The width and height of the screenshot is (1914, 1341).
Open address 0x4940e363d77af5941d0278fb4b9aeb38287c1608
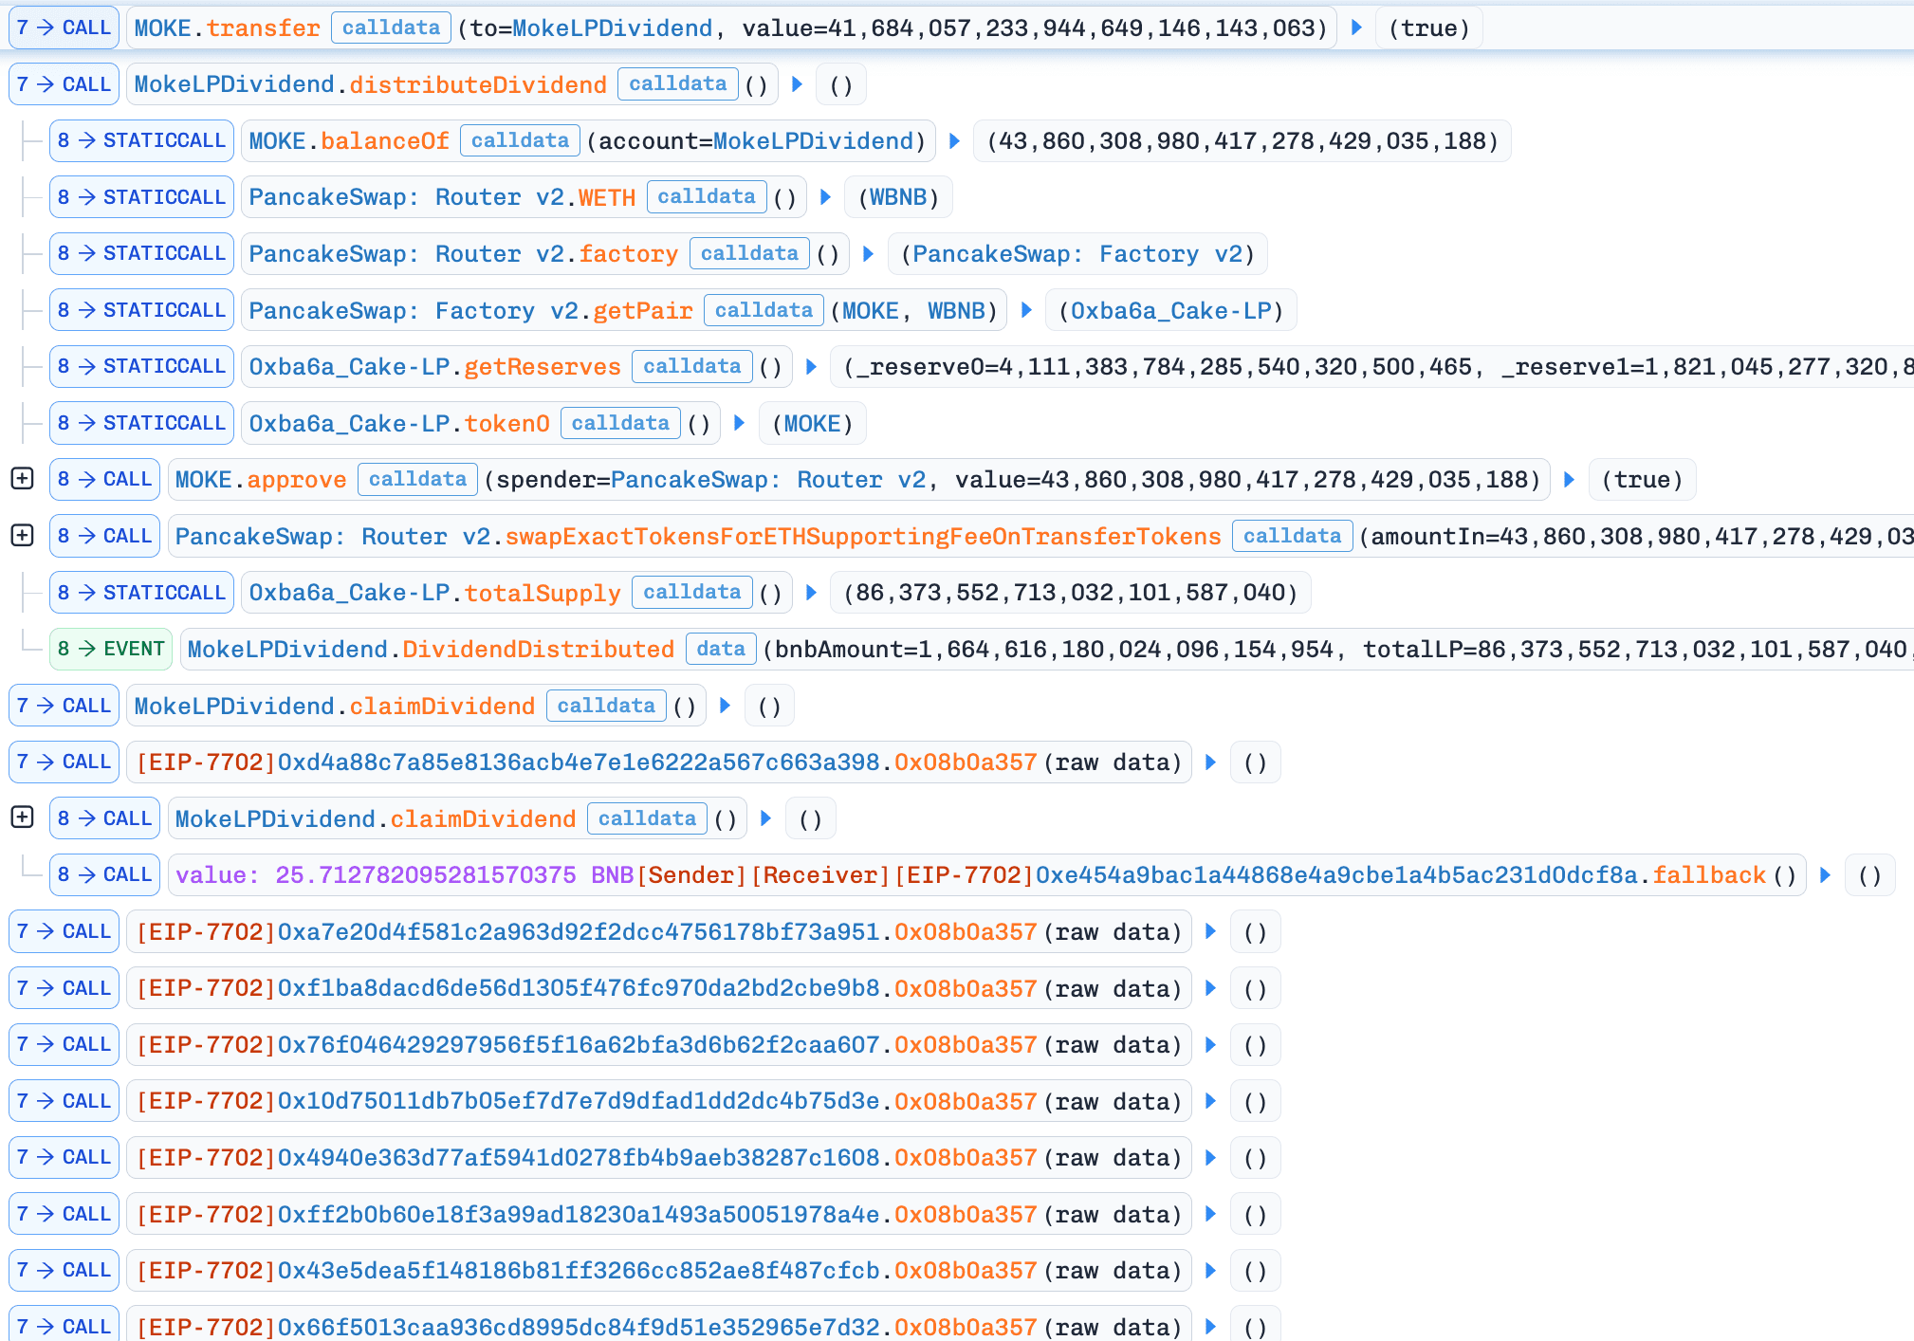click(579, 1157)
